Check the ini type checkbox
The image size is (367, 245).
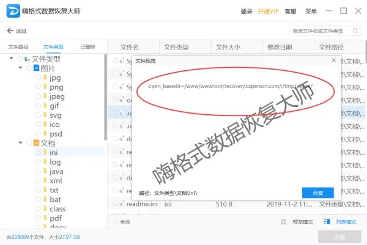click(x=38, y=152)
